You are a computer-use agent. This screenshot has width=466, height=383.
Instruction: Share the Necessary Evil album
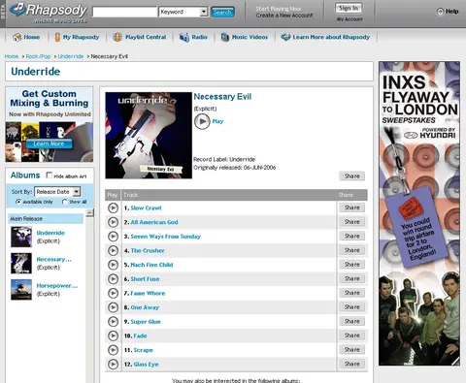coord(352,176)
